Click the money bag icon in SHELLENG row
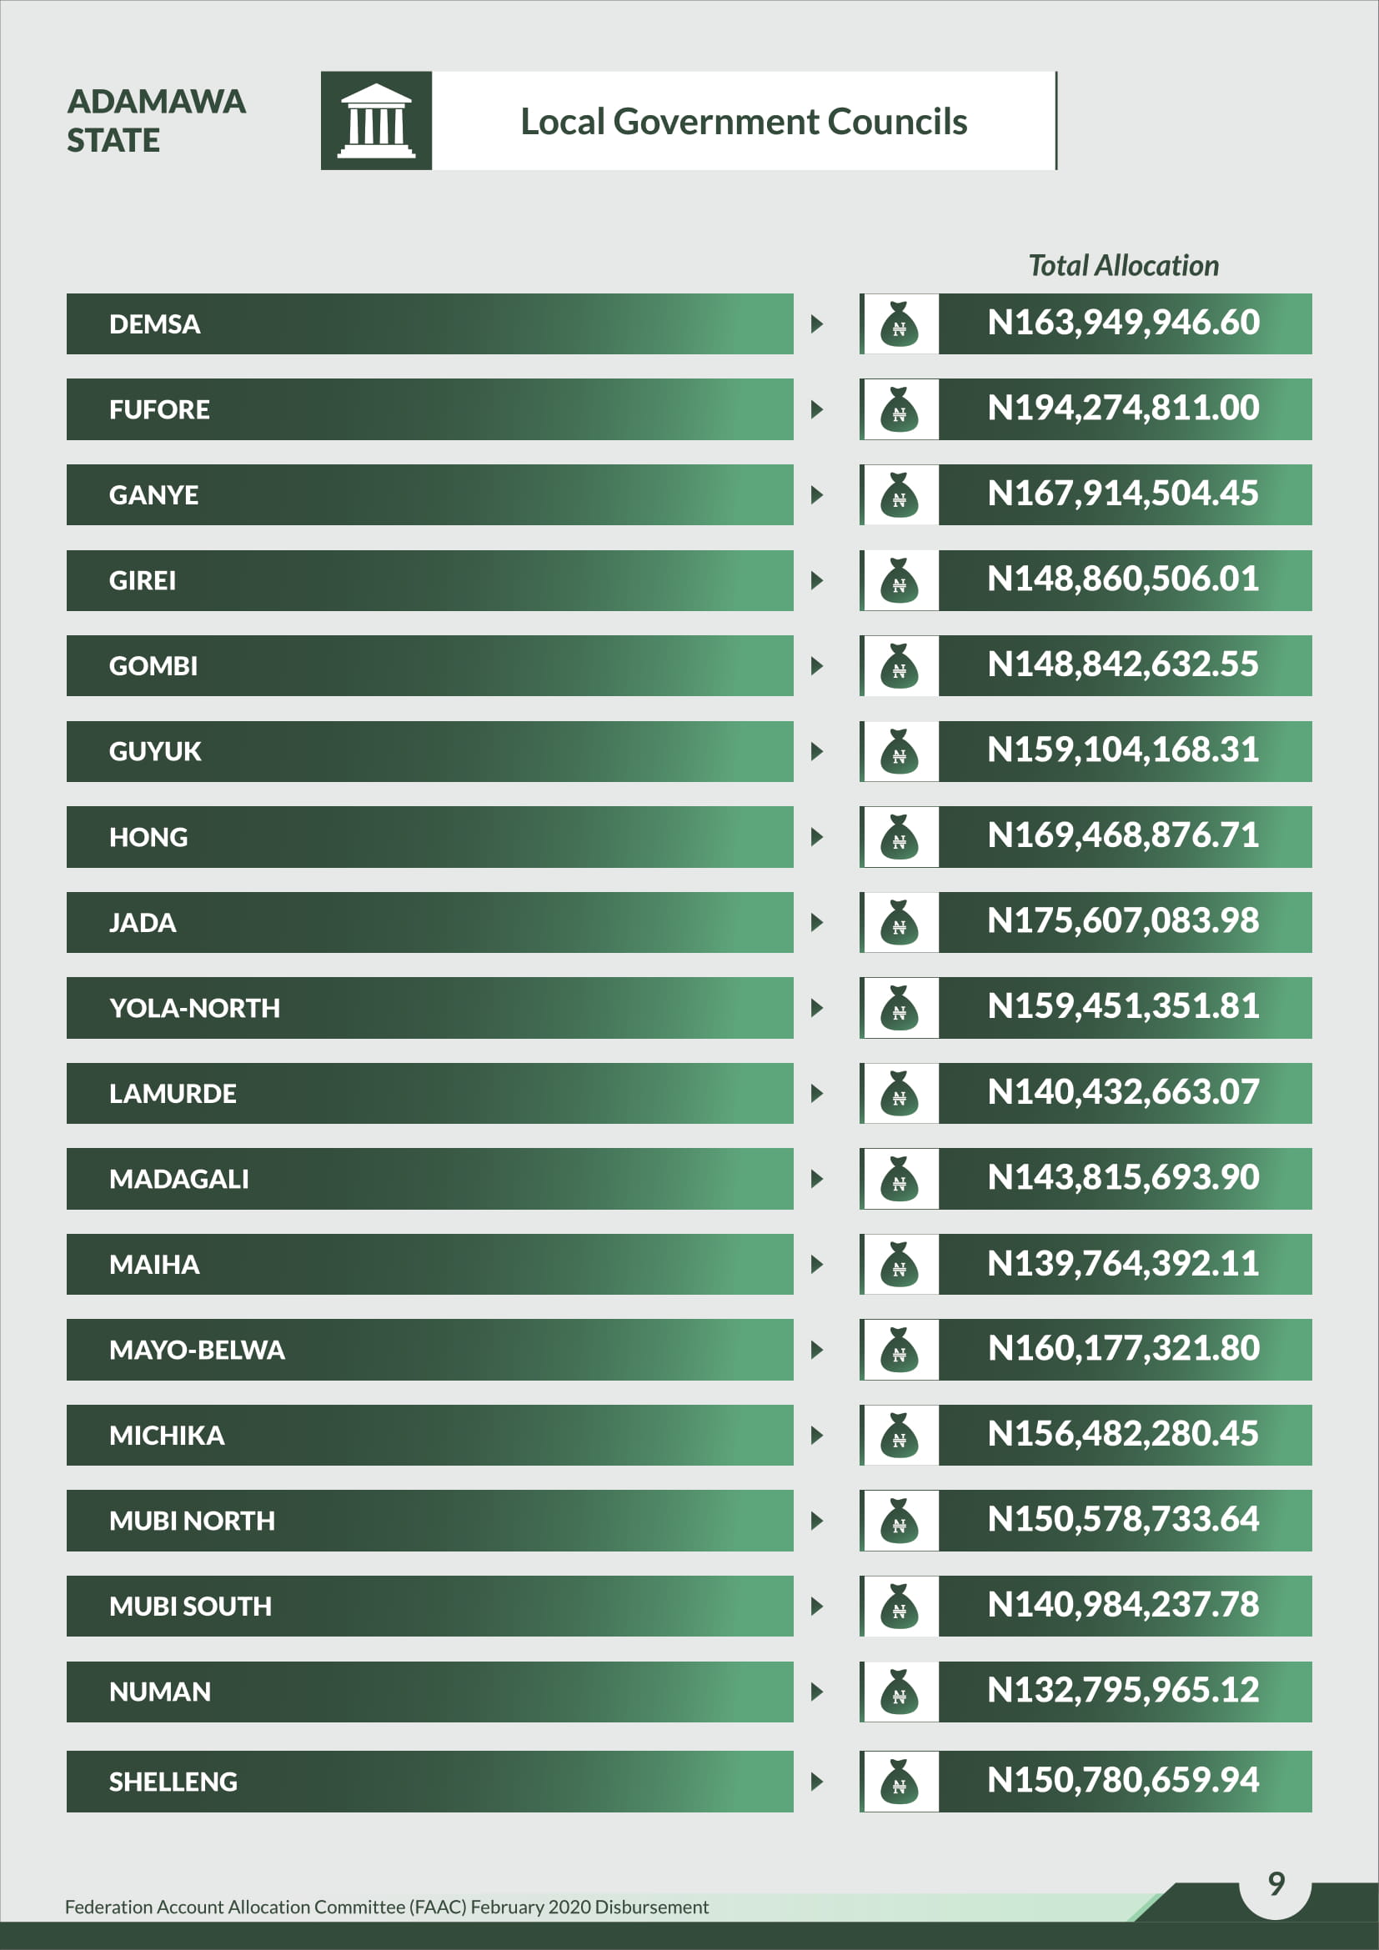Image resolution: width=1379 pixels, height=1950 pixels. pyautogui.click(x=900, y=1781)
